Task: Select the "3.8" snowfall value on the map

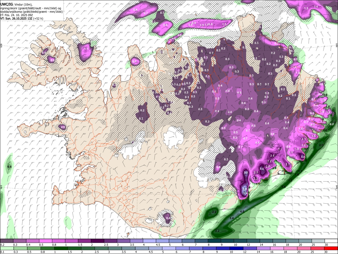Action: [246, 173]
